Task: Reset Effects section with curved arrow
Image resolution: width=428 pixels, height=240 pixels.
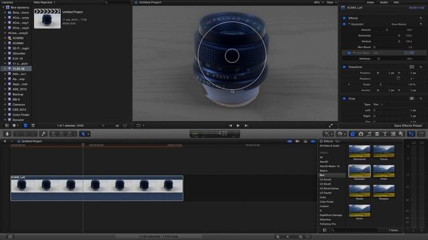Action: coord(421,18)
